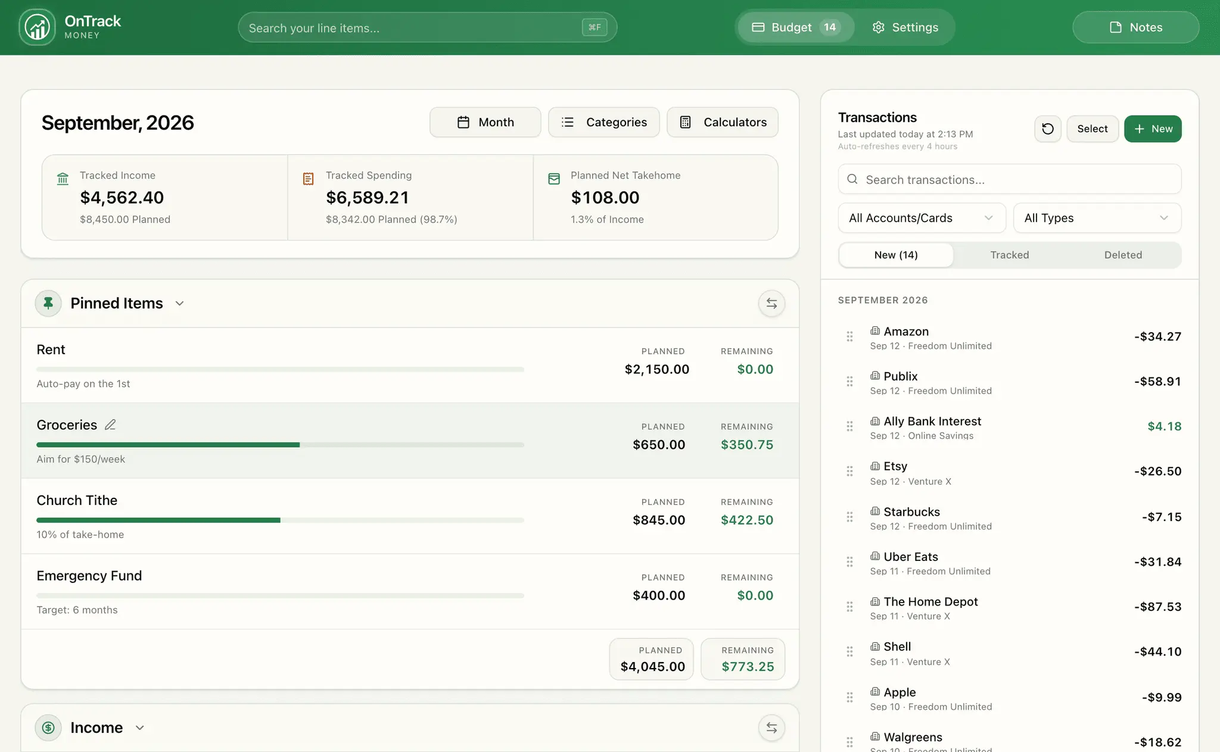Click the drag handle on Uber Eats transaction
The width and height of the screenshot is (1220, 752).
(849, 561)
